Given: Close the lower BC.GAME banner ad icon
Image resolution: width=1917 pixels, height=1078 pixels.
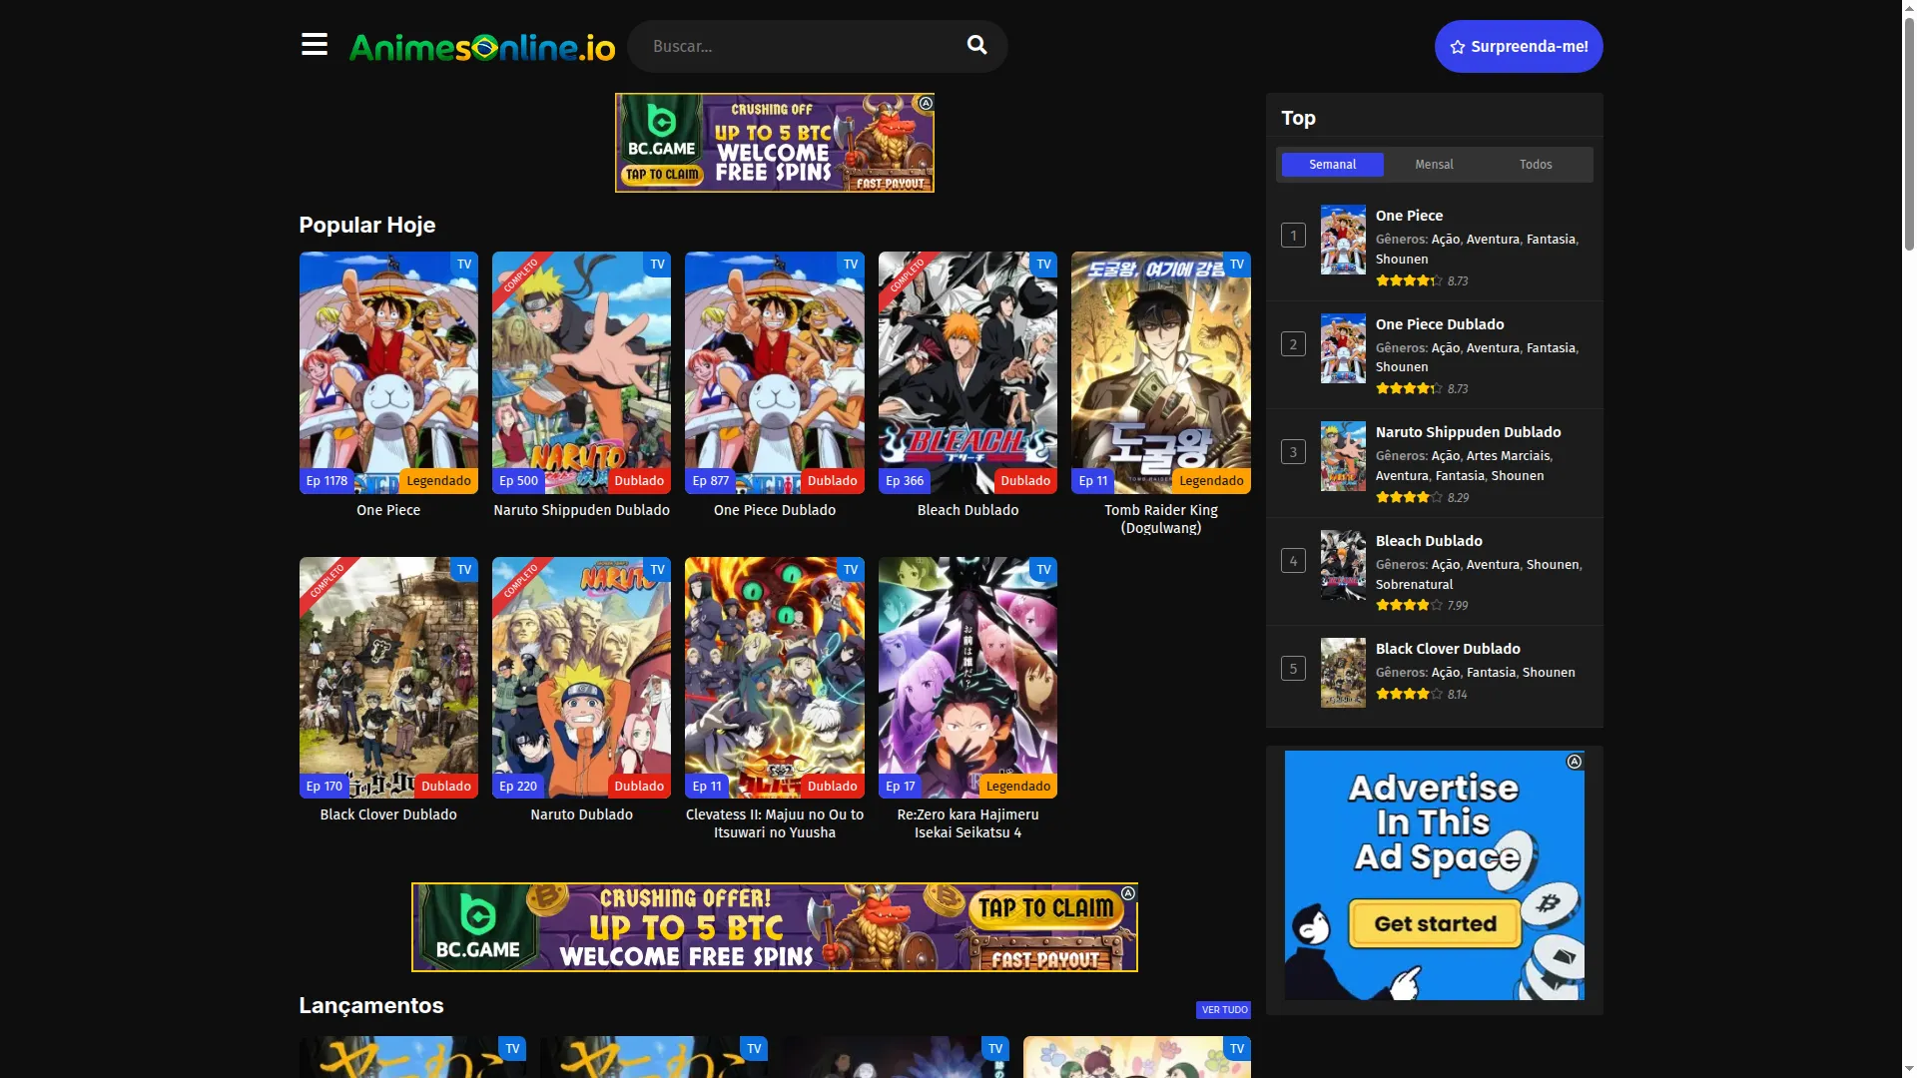Looking at the screenshot, I should pos(1128,892).
